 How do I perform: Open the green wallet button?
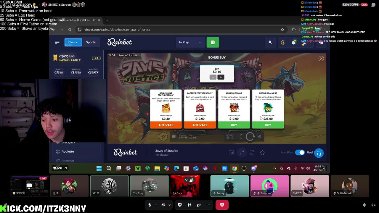[213, 42]
